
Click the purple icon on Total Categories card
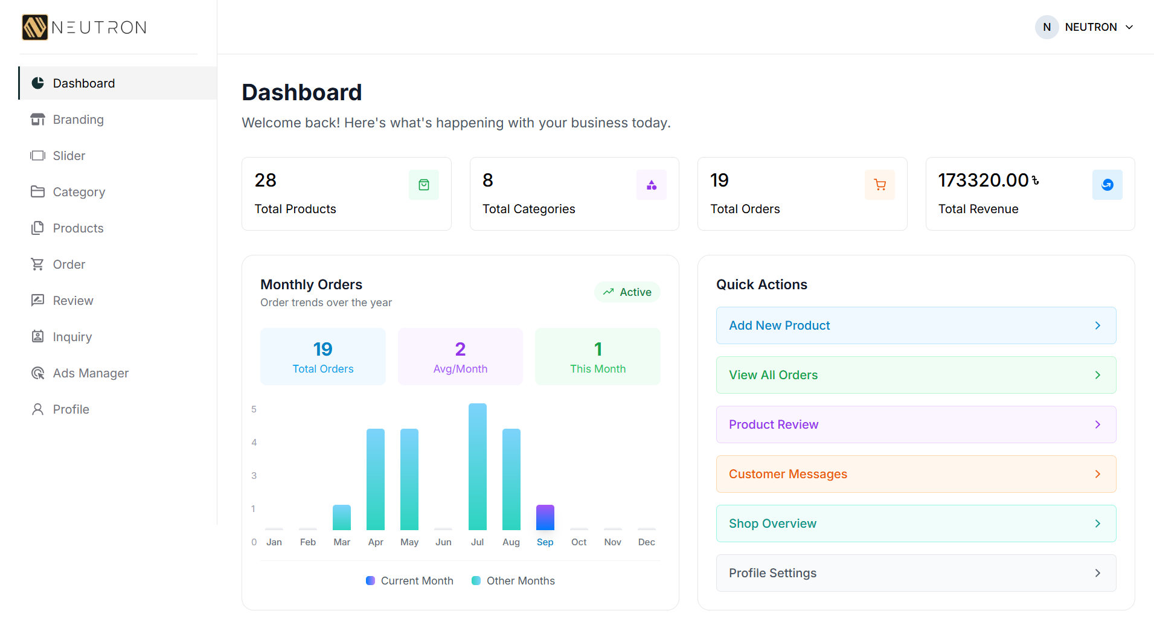pos(652,185)
